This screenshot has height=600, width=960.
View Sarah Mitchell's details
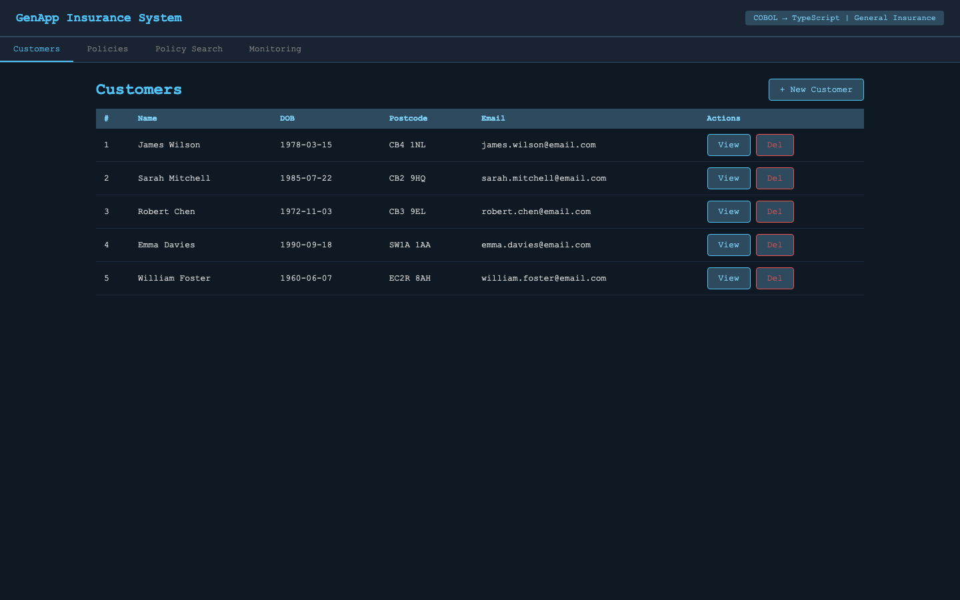729,179
